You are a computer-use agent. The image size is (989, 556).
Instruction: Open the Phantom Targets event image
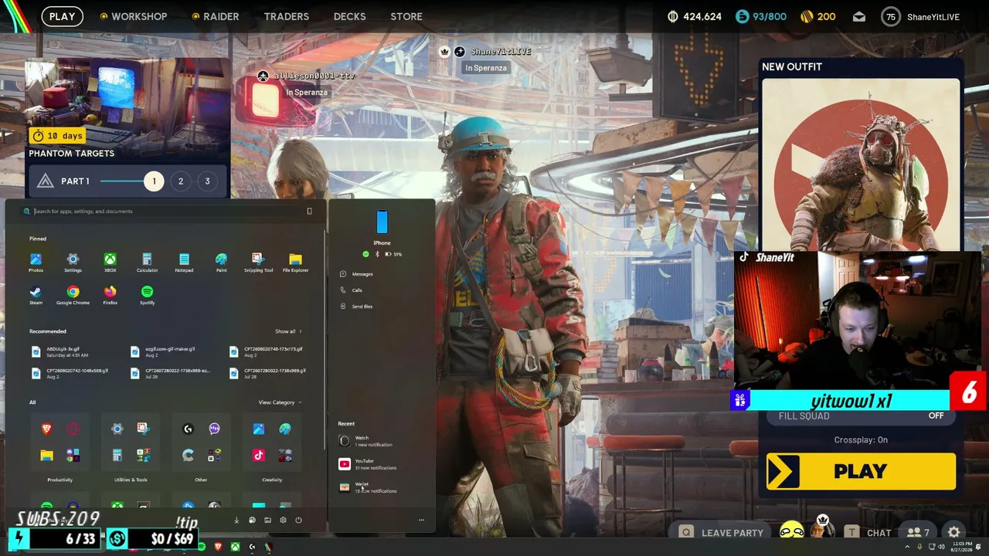pyautogui.click(x=127, y=102)
